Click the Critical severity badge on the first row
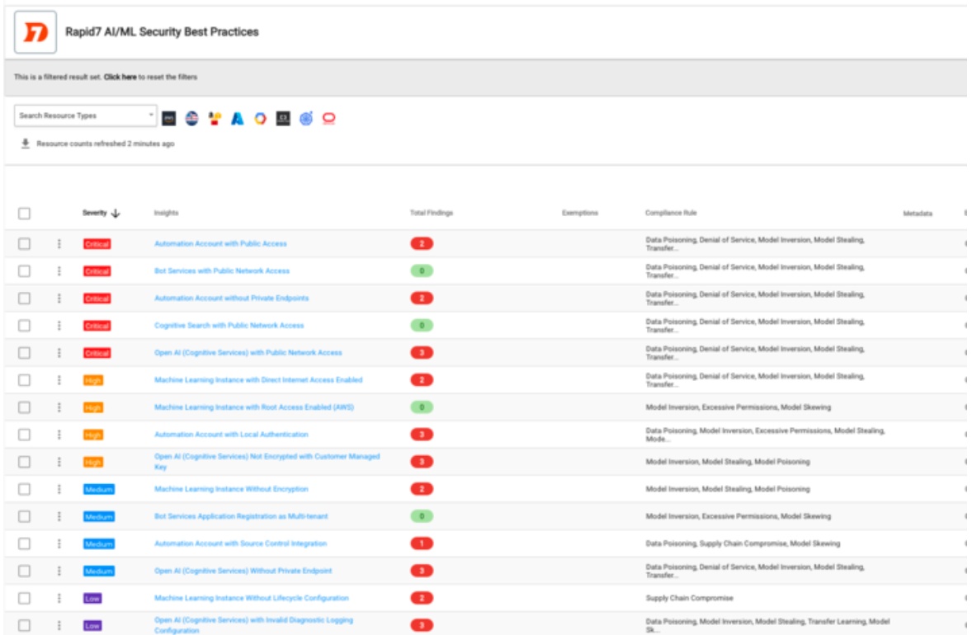This screenshot has height=635, width=972. point(97,244)
